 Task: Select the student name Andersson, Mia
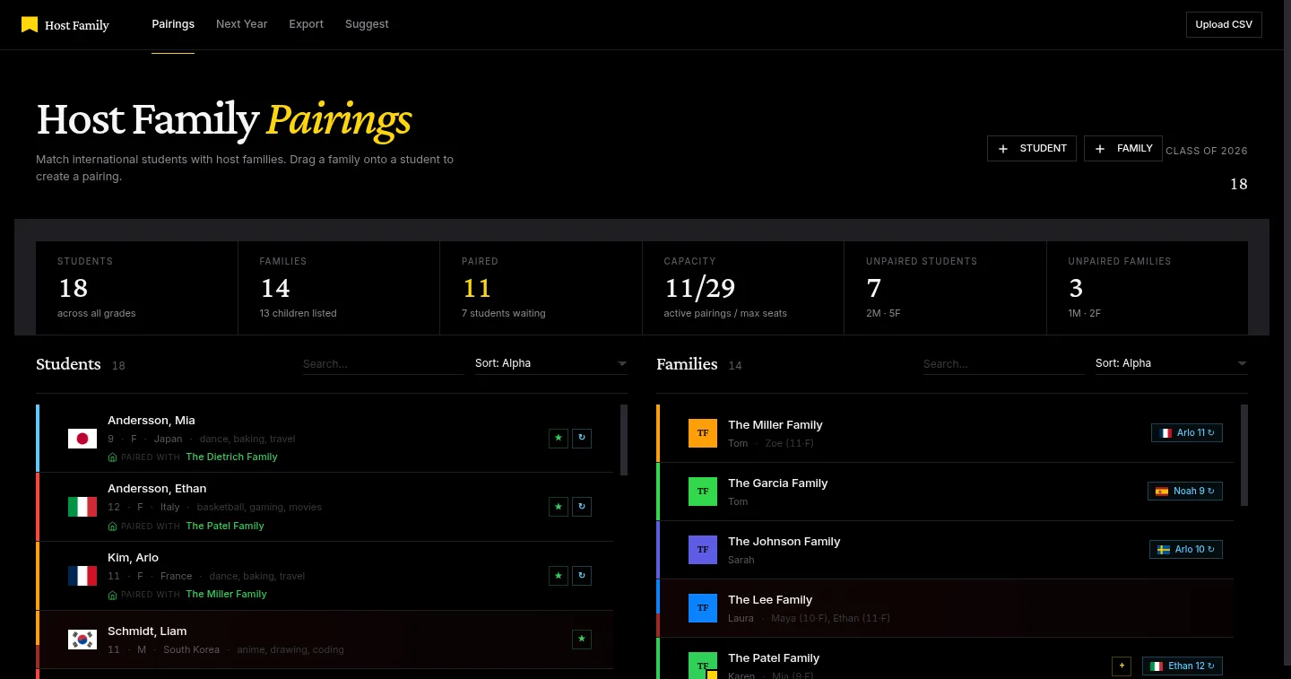click(x=152, y=421)
